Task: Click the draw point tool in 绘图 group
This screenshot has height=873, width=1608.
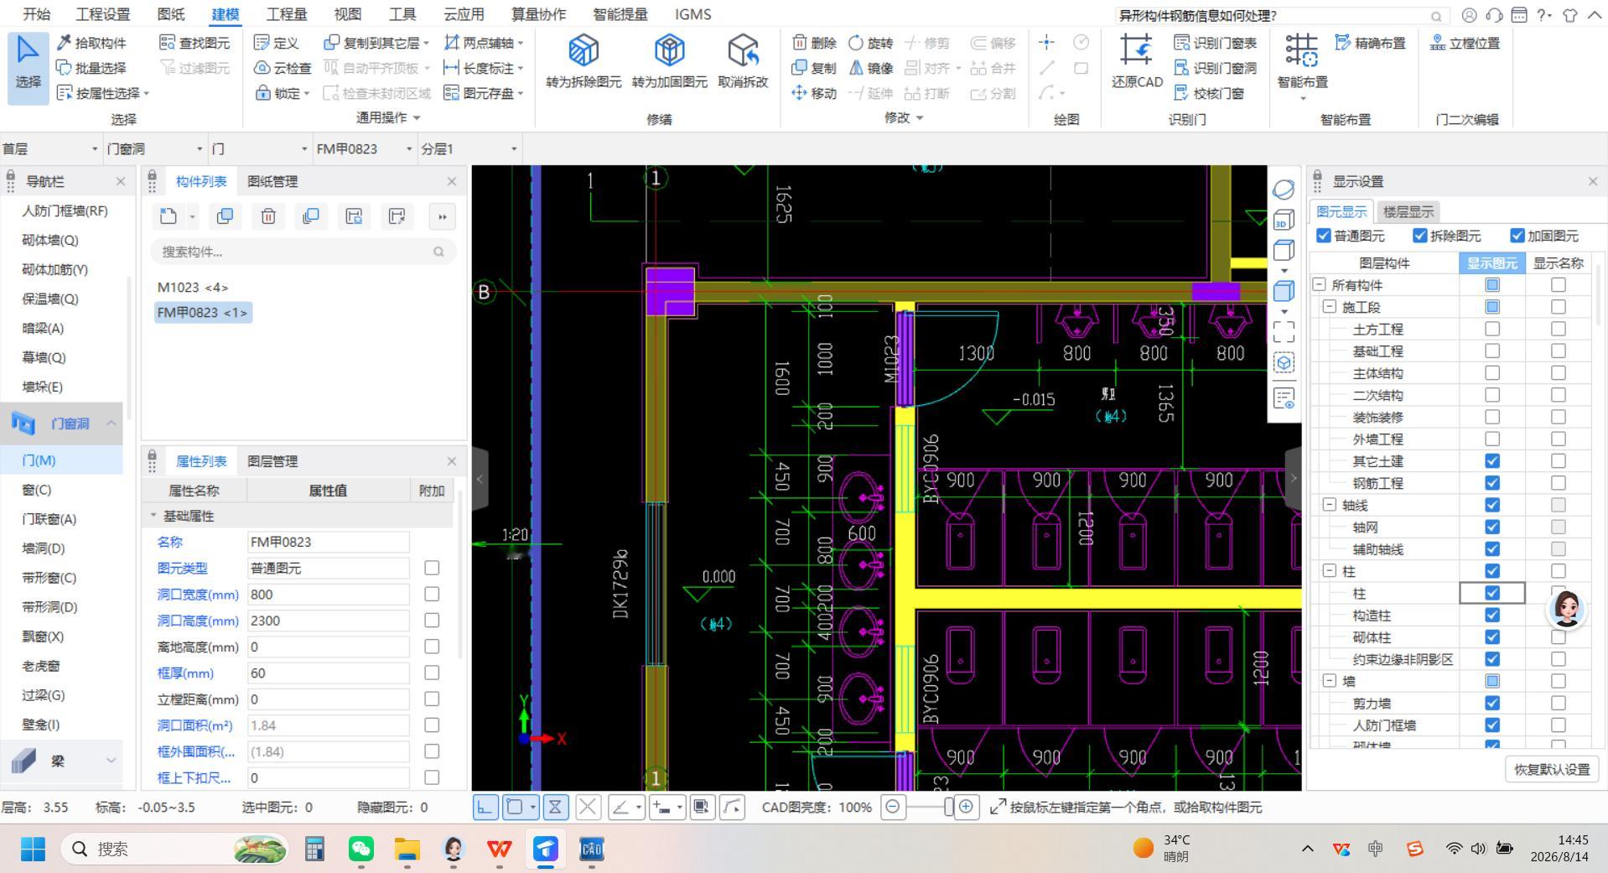Action: tap(1047, 43)
